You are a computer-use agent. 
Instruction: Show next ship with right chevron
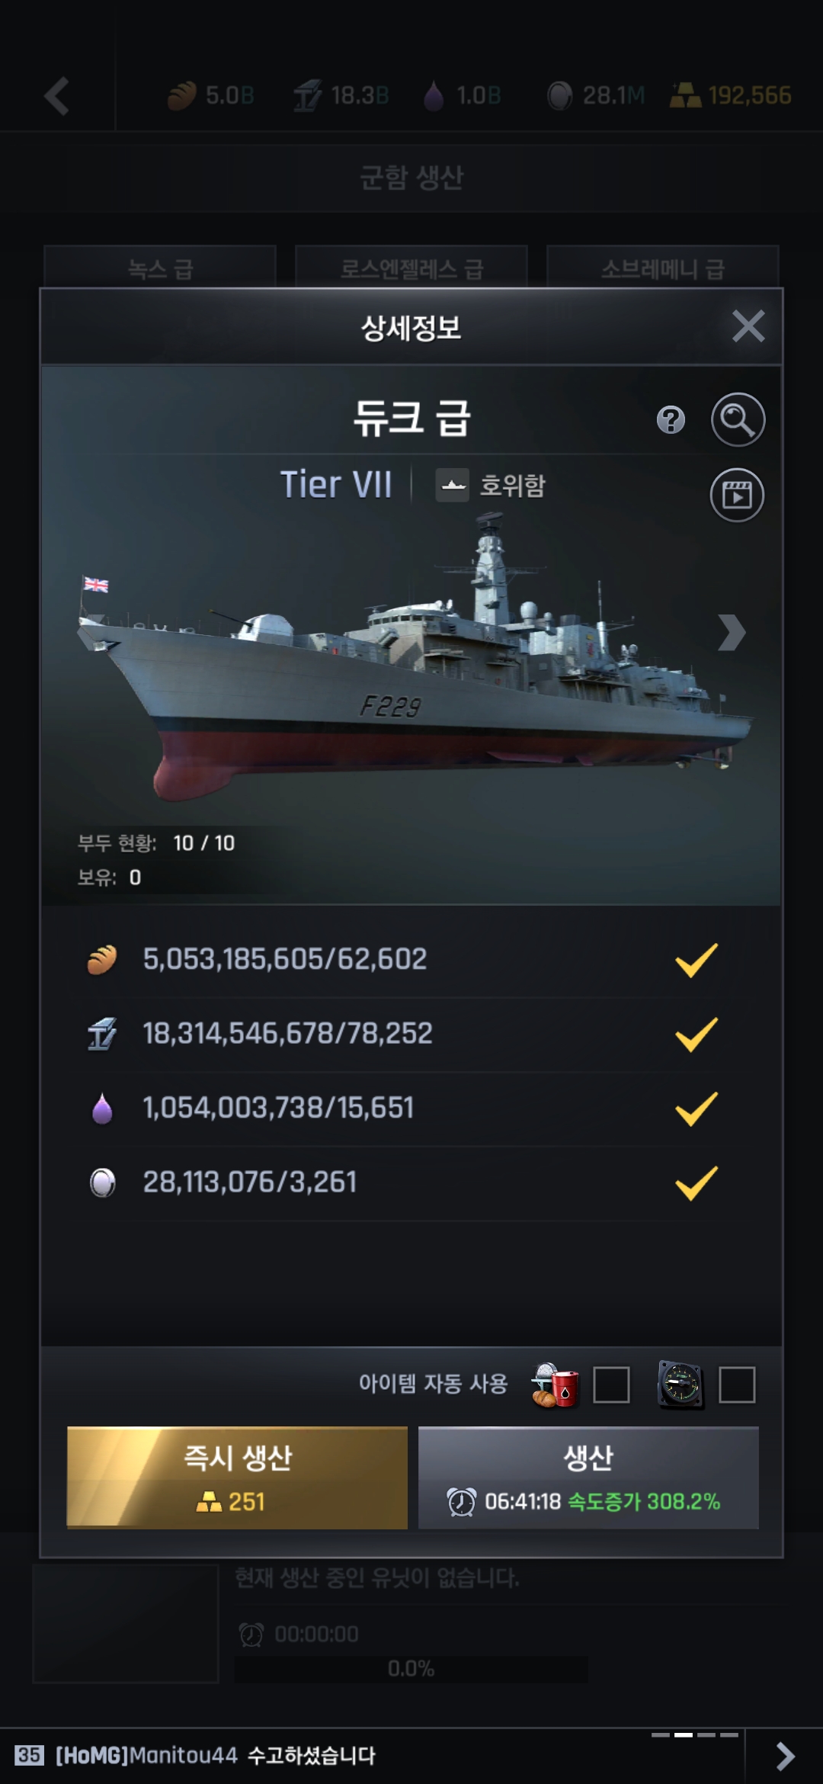click(x=731, y=632)
